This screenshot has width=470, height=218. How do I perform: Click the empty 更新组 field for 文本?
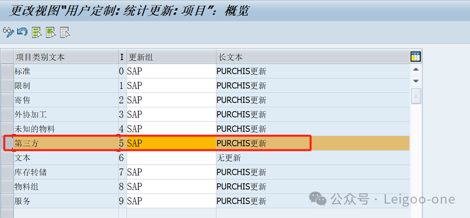tap(171, 158)
